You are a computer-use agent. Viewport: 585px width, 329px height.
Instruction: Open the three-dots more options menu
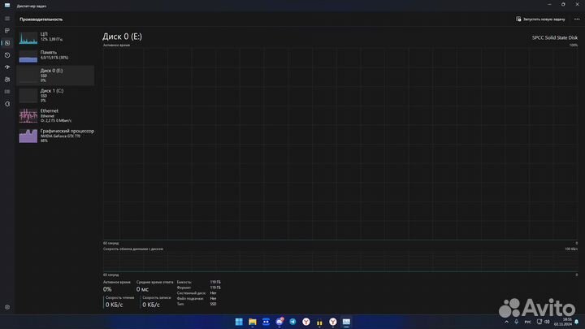[x=575, y=19]
